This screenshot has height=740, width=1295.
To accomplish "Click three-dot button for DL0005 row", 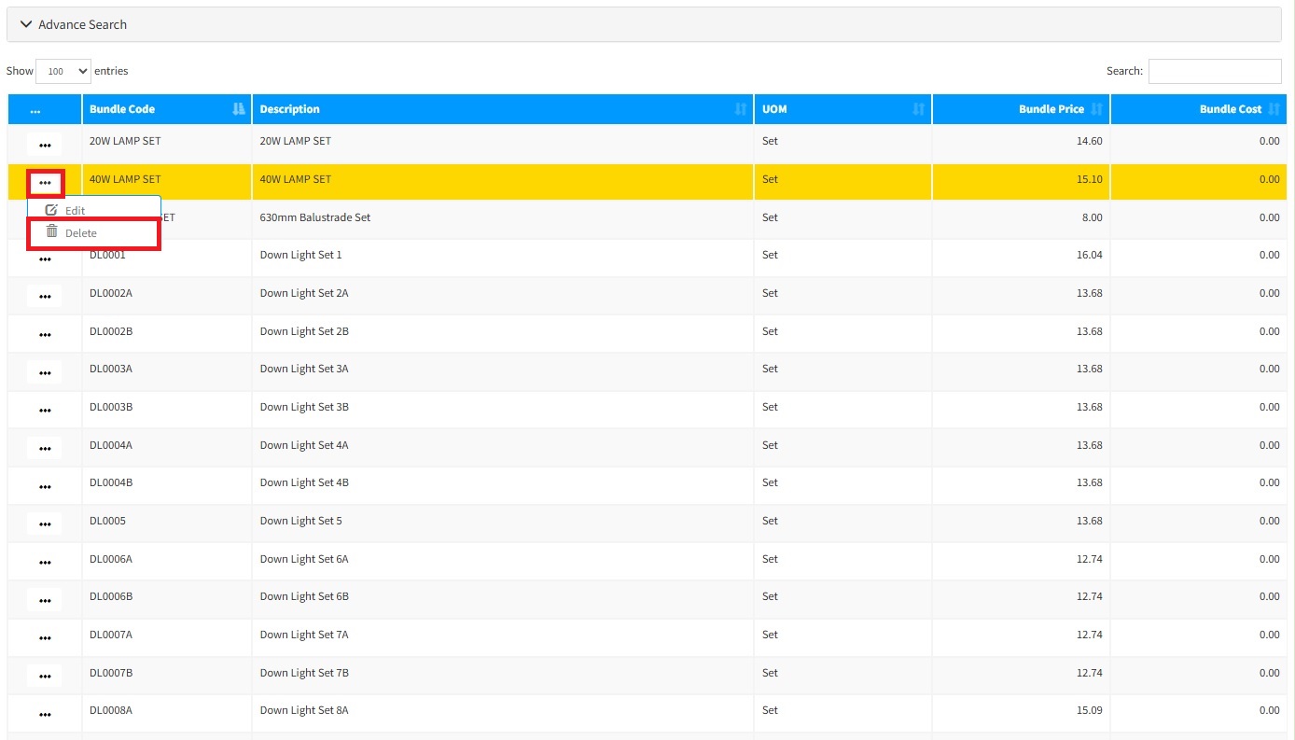I will pos(45,524).
